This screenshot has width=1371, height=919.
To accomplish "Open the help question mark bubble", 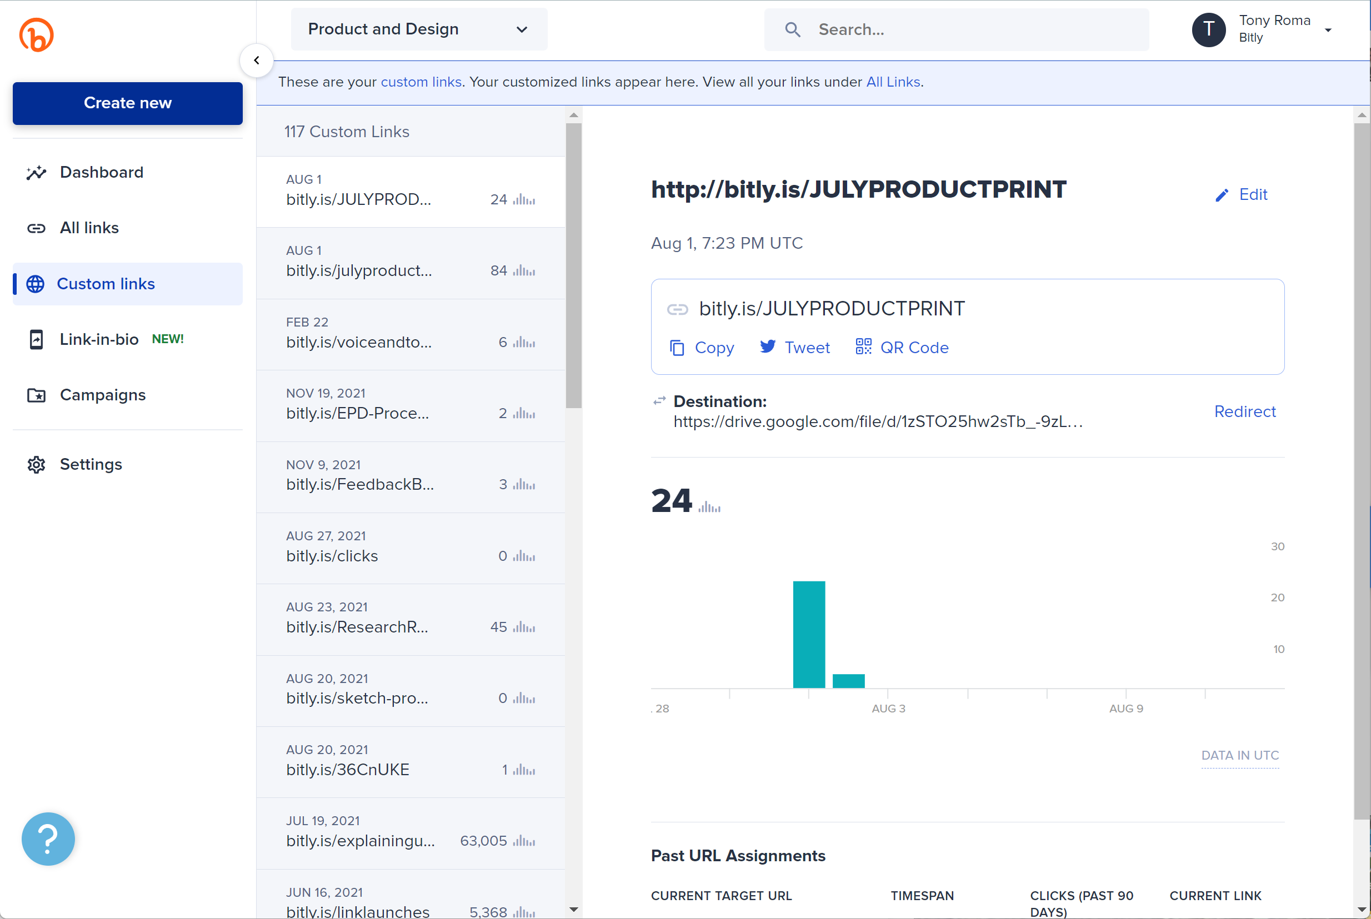I will tap(48, 838).
